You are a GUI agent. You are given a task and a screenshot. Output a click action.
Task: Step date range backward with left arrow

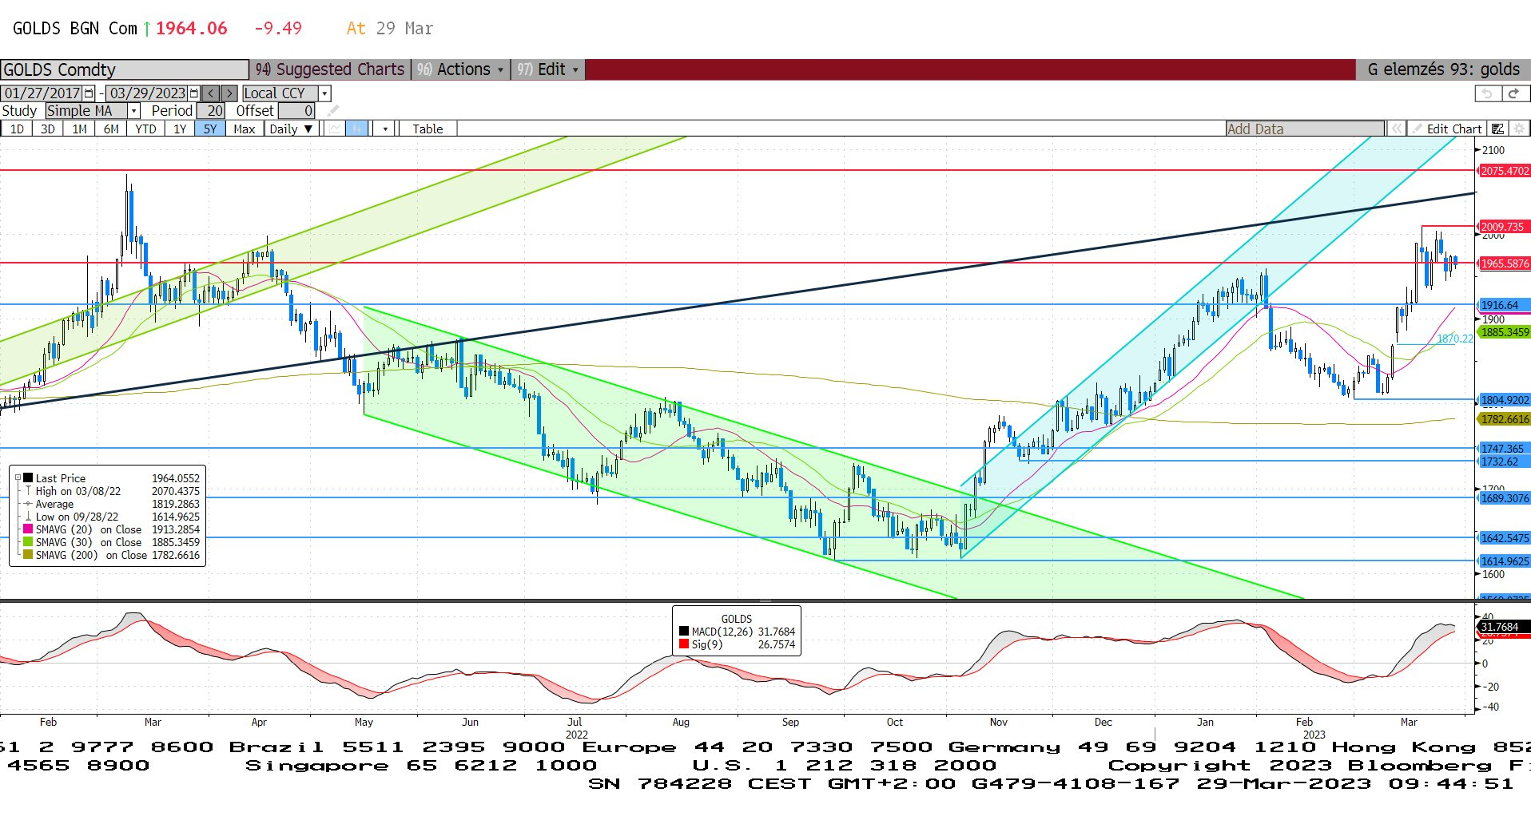point(211,93)
